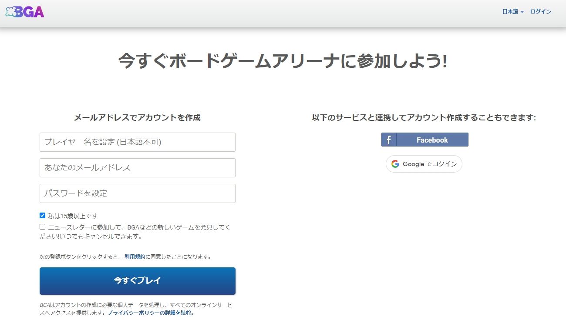The height and width of the screenshot is (333, 566).
Task: Enable the ニュースレター subscription checkbox
Action: pyautogui.click(x=43, y=227)
